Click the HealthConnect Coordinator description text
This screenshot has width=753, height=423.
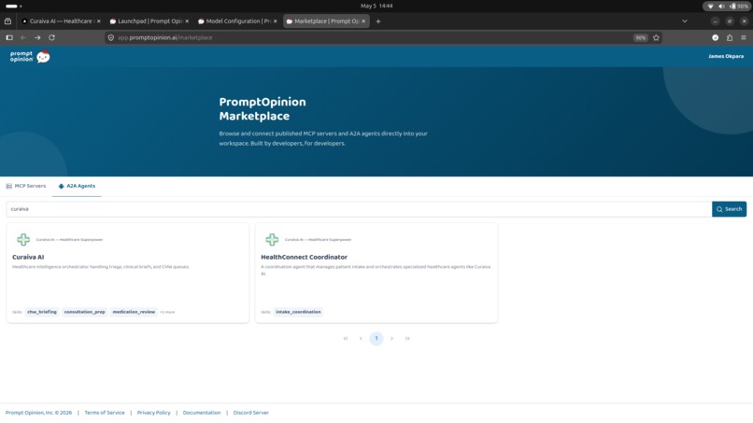point(376,270)
